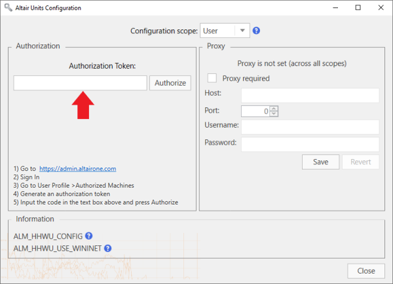Maximize the Altair Units Configuration window

point(358,8)
